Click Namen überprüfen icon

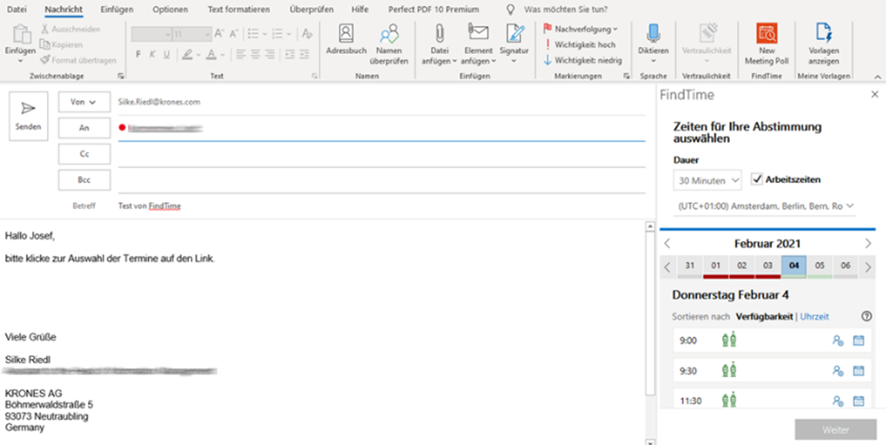(389, 44)
